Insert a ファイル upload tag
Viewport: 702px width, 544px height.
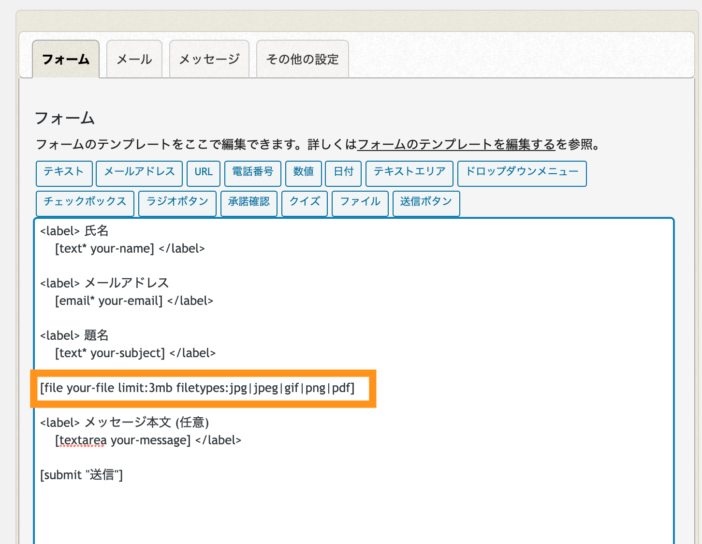(x=360, y=203)
